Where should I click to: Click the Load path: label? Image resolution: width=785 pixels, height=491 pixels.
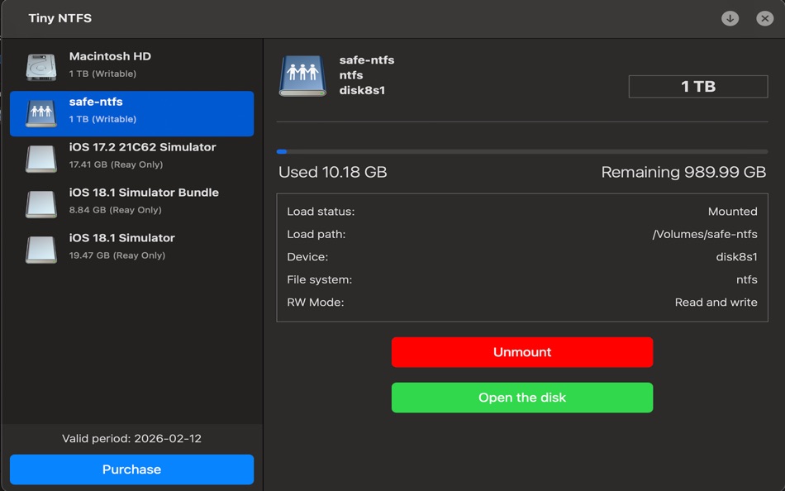coord(316,235)
